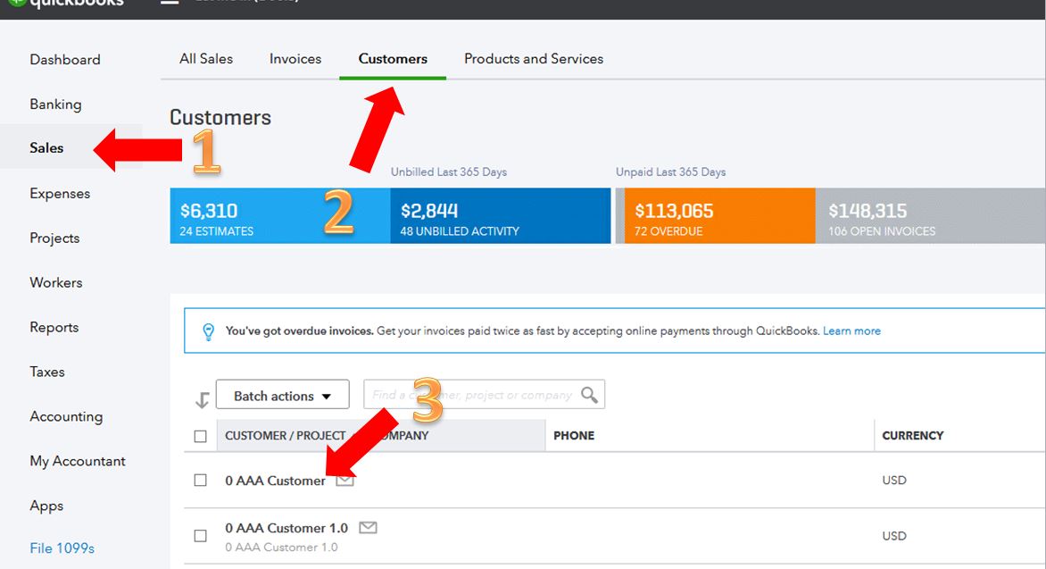Filter by $6,310 24 Estimates tile
The image size is (1046, 569).
click(x=280, y=215)
